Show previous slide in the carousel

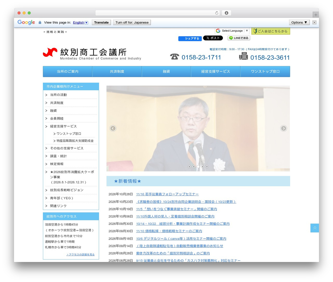[113, 128]
